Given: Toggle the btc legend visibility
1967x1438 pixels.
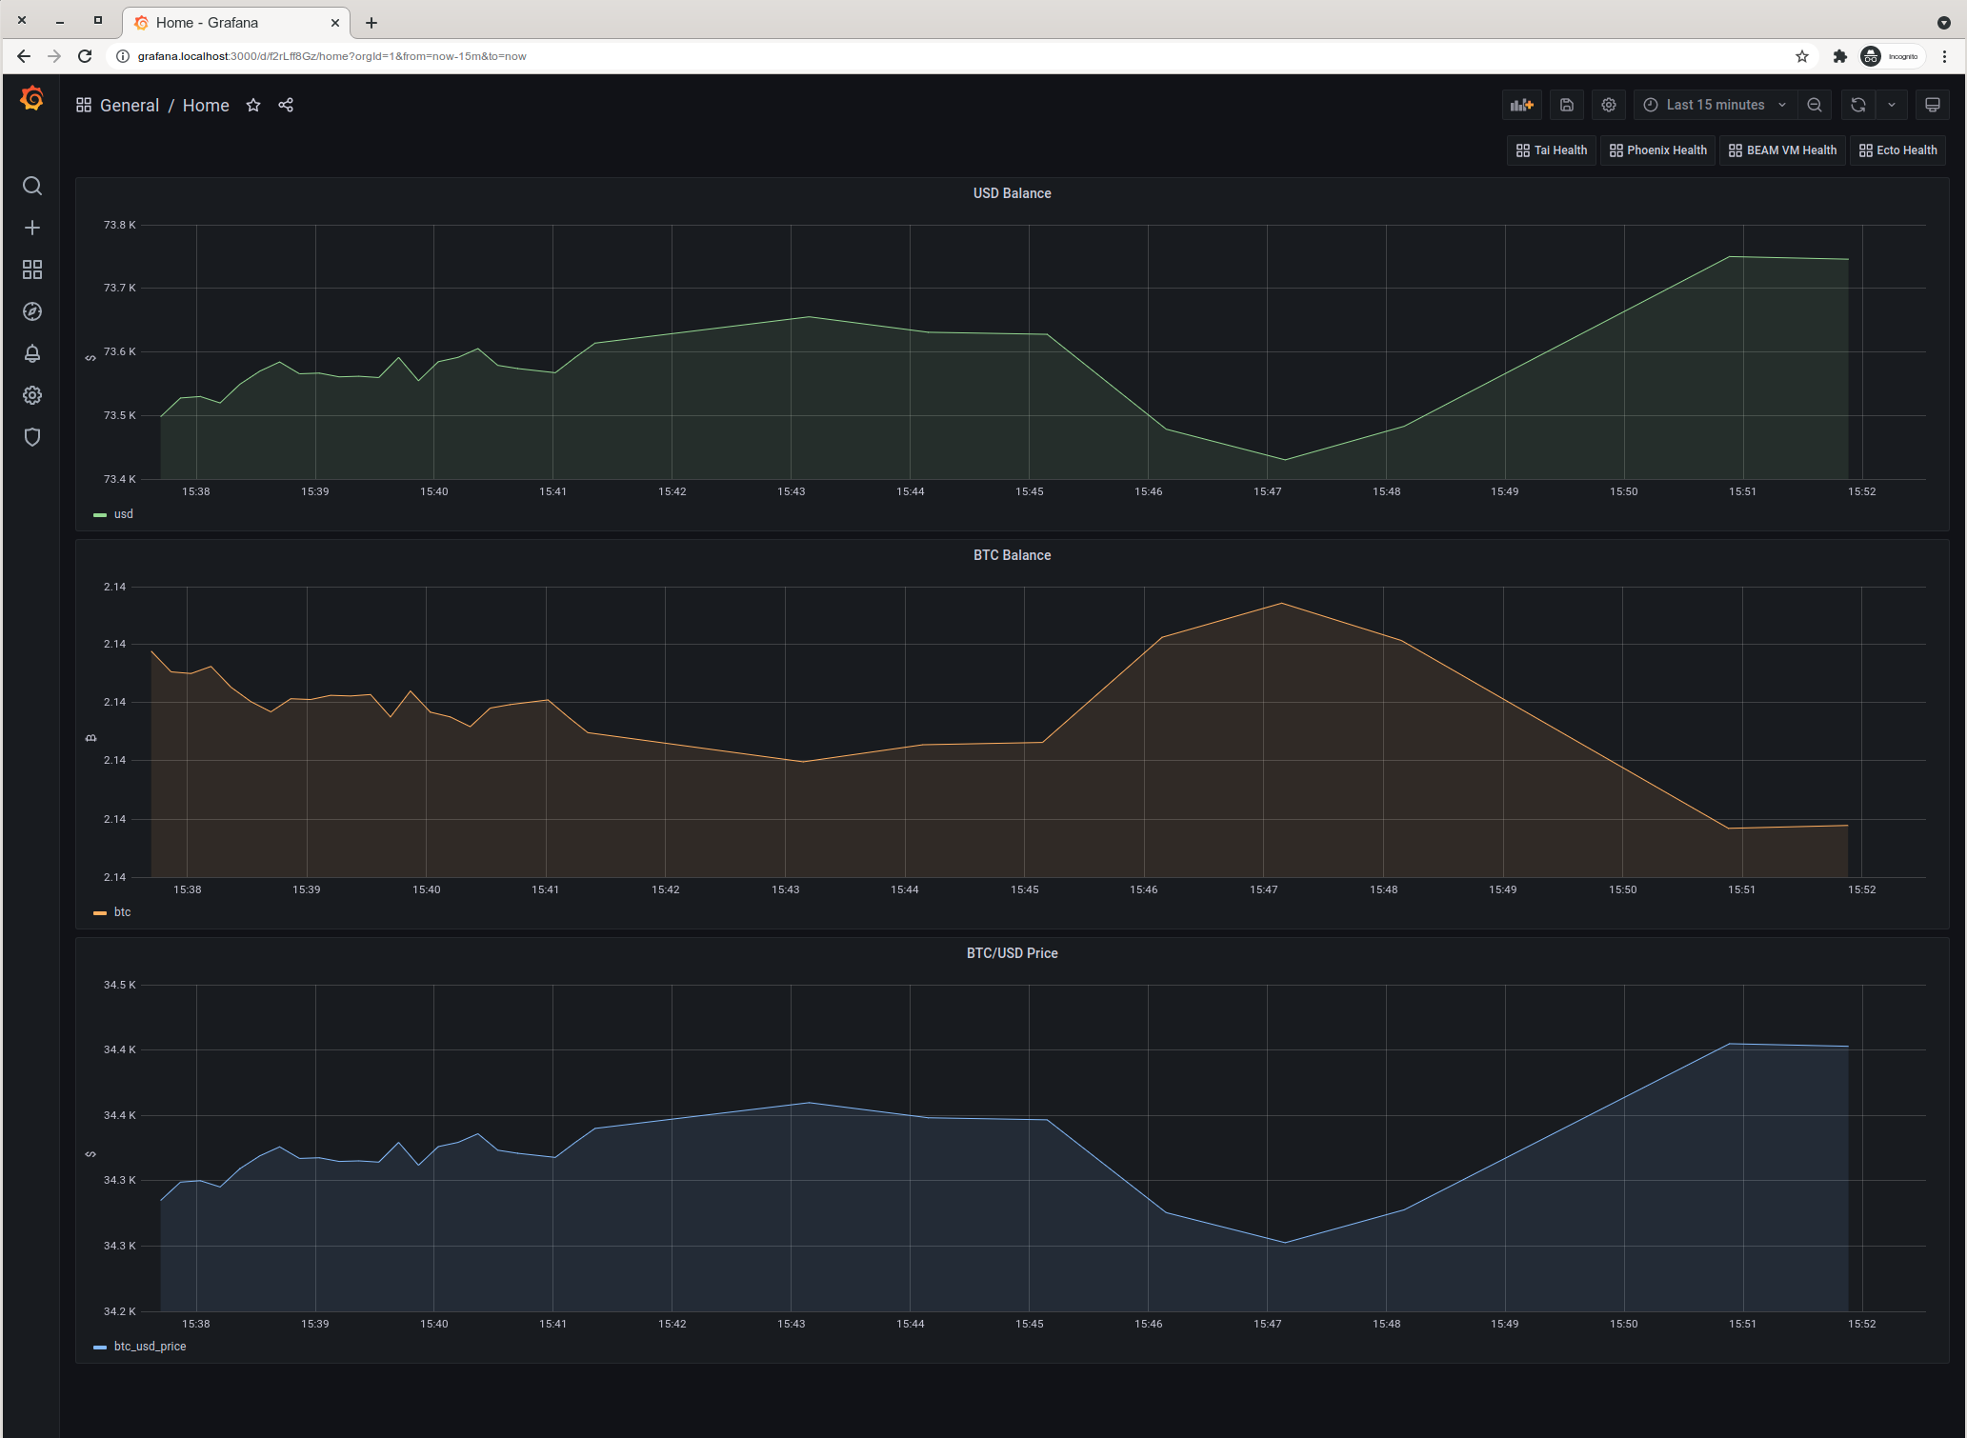Looking at the screenshot, I should pos(122,911).
